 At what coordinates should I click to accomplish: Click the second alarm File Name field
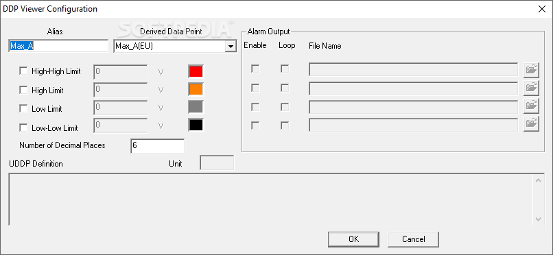[413, 88]
